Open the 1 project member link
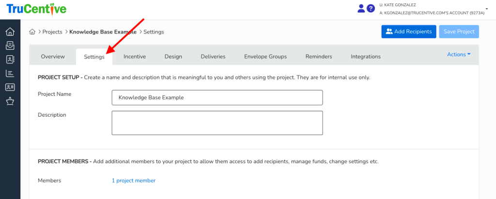Image resolution: width=496 pixels, height=199 pixels. pyautogui.click(x=133, y=181)
